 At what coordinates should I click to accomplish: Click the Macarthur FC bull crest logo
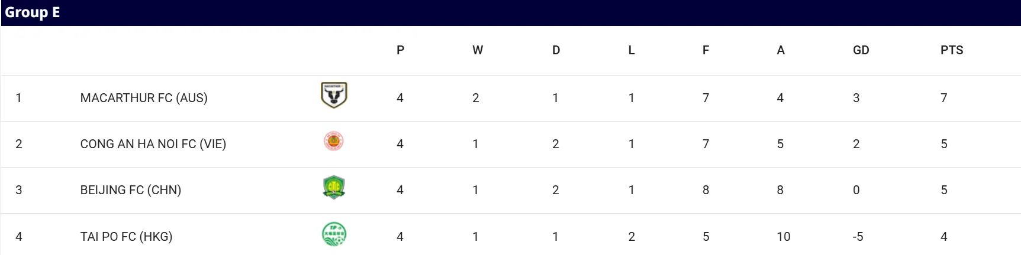click(334, 95)
